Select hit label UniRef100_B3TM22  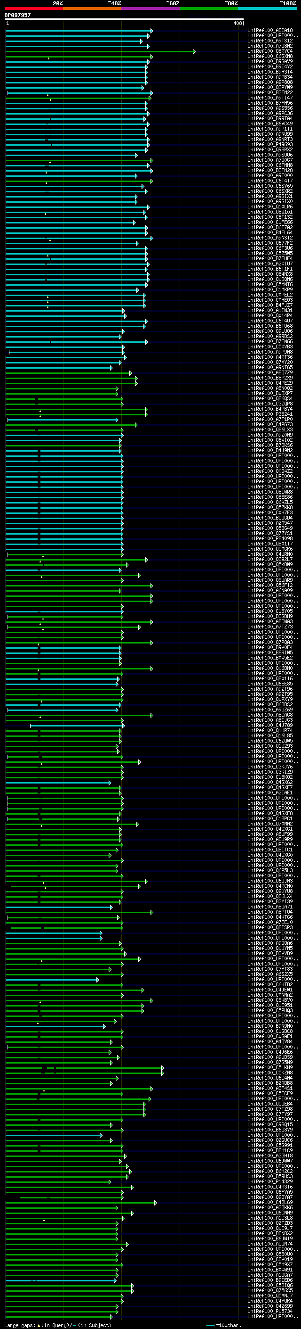270,92
